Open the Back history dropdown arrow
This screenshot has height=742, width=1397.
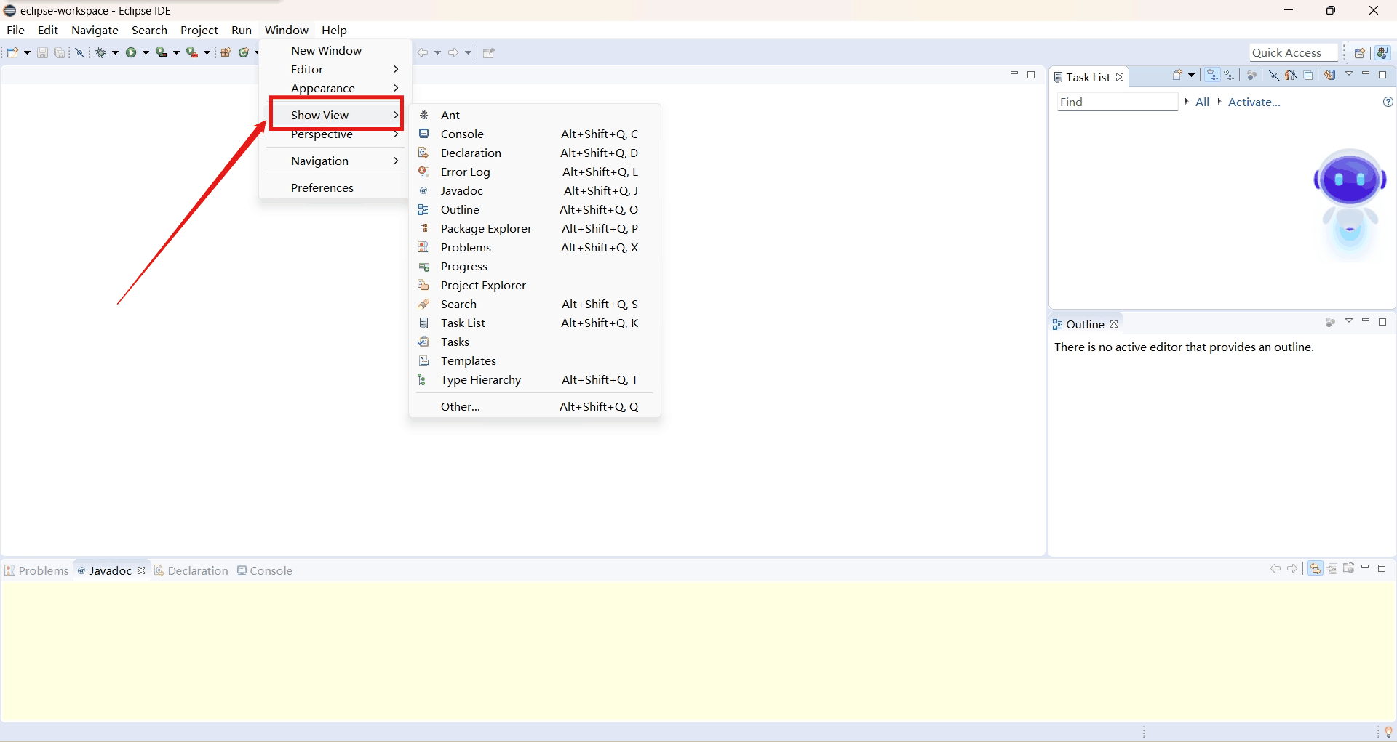(437, 52)
